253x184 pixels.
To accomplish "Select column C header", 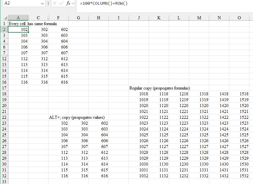I will point(38,18).
